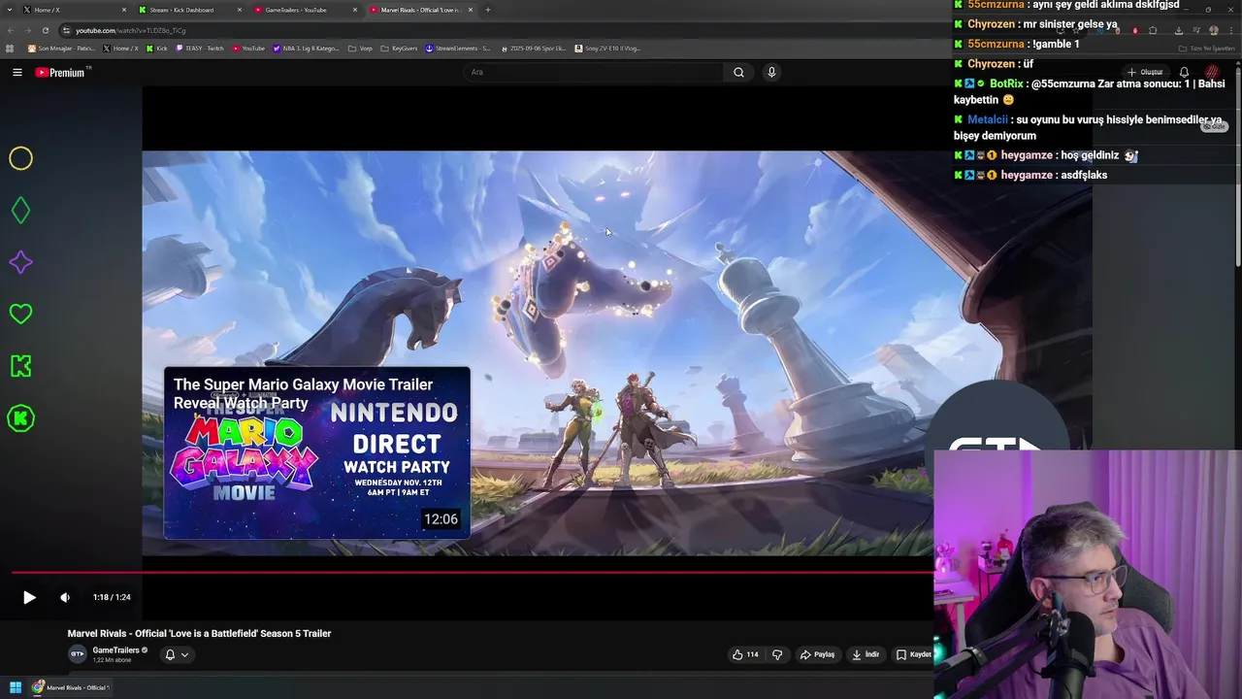Click Chyrozen chat message mr sinister

pos(1035,24)
